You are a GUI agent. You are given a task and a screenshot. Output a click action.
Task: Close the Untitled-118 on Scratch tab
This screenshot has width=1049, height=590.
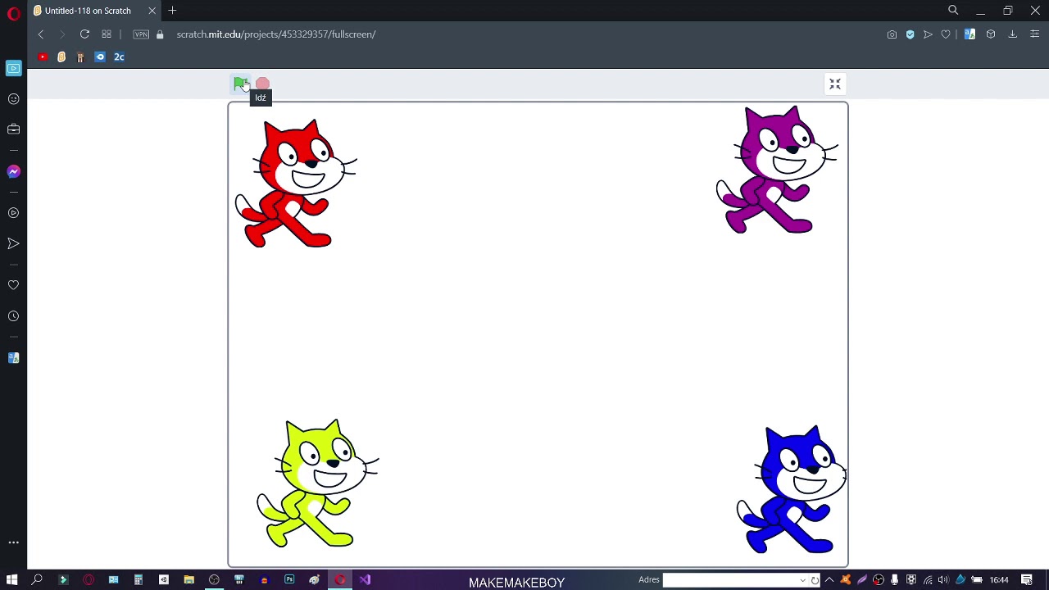pos(152,11)
